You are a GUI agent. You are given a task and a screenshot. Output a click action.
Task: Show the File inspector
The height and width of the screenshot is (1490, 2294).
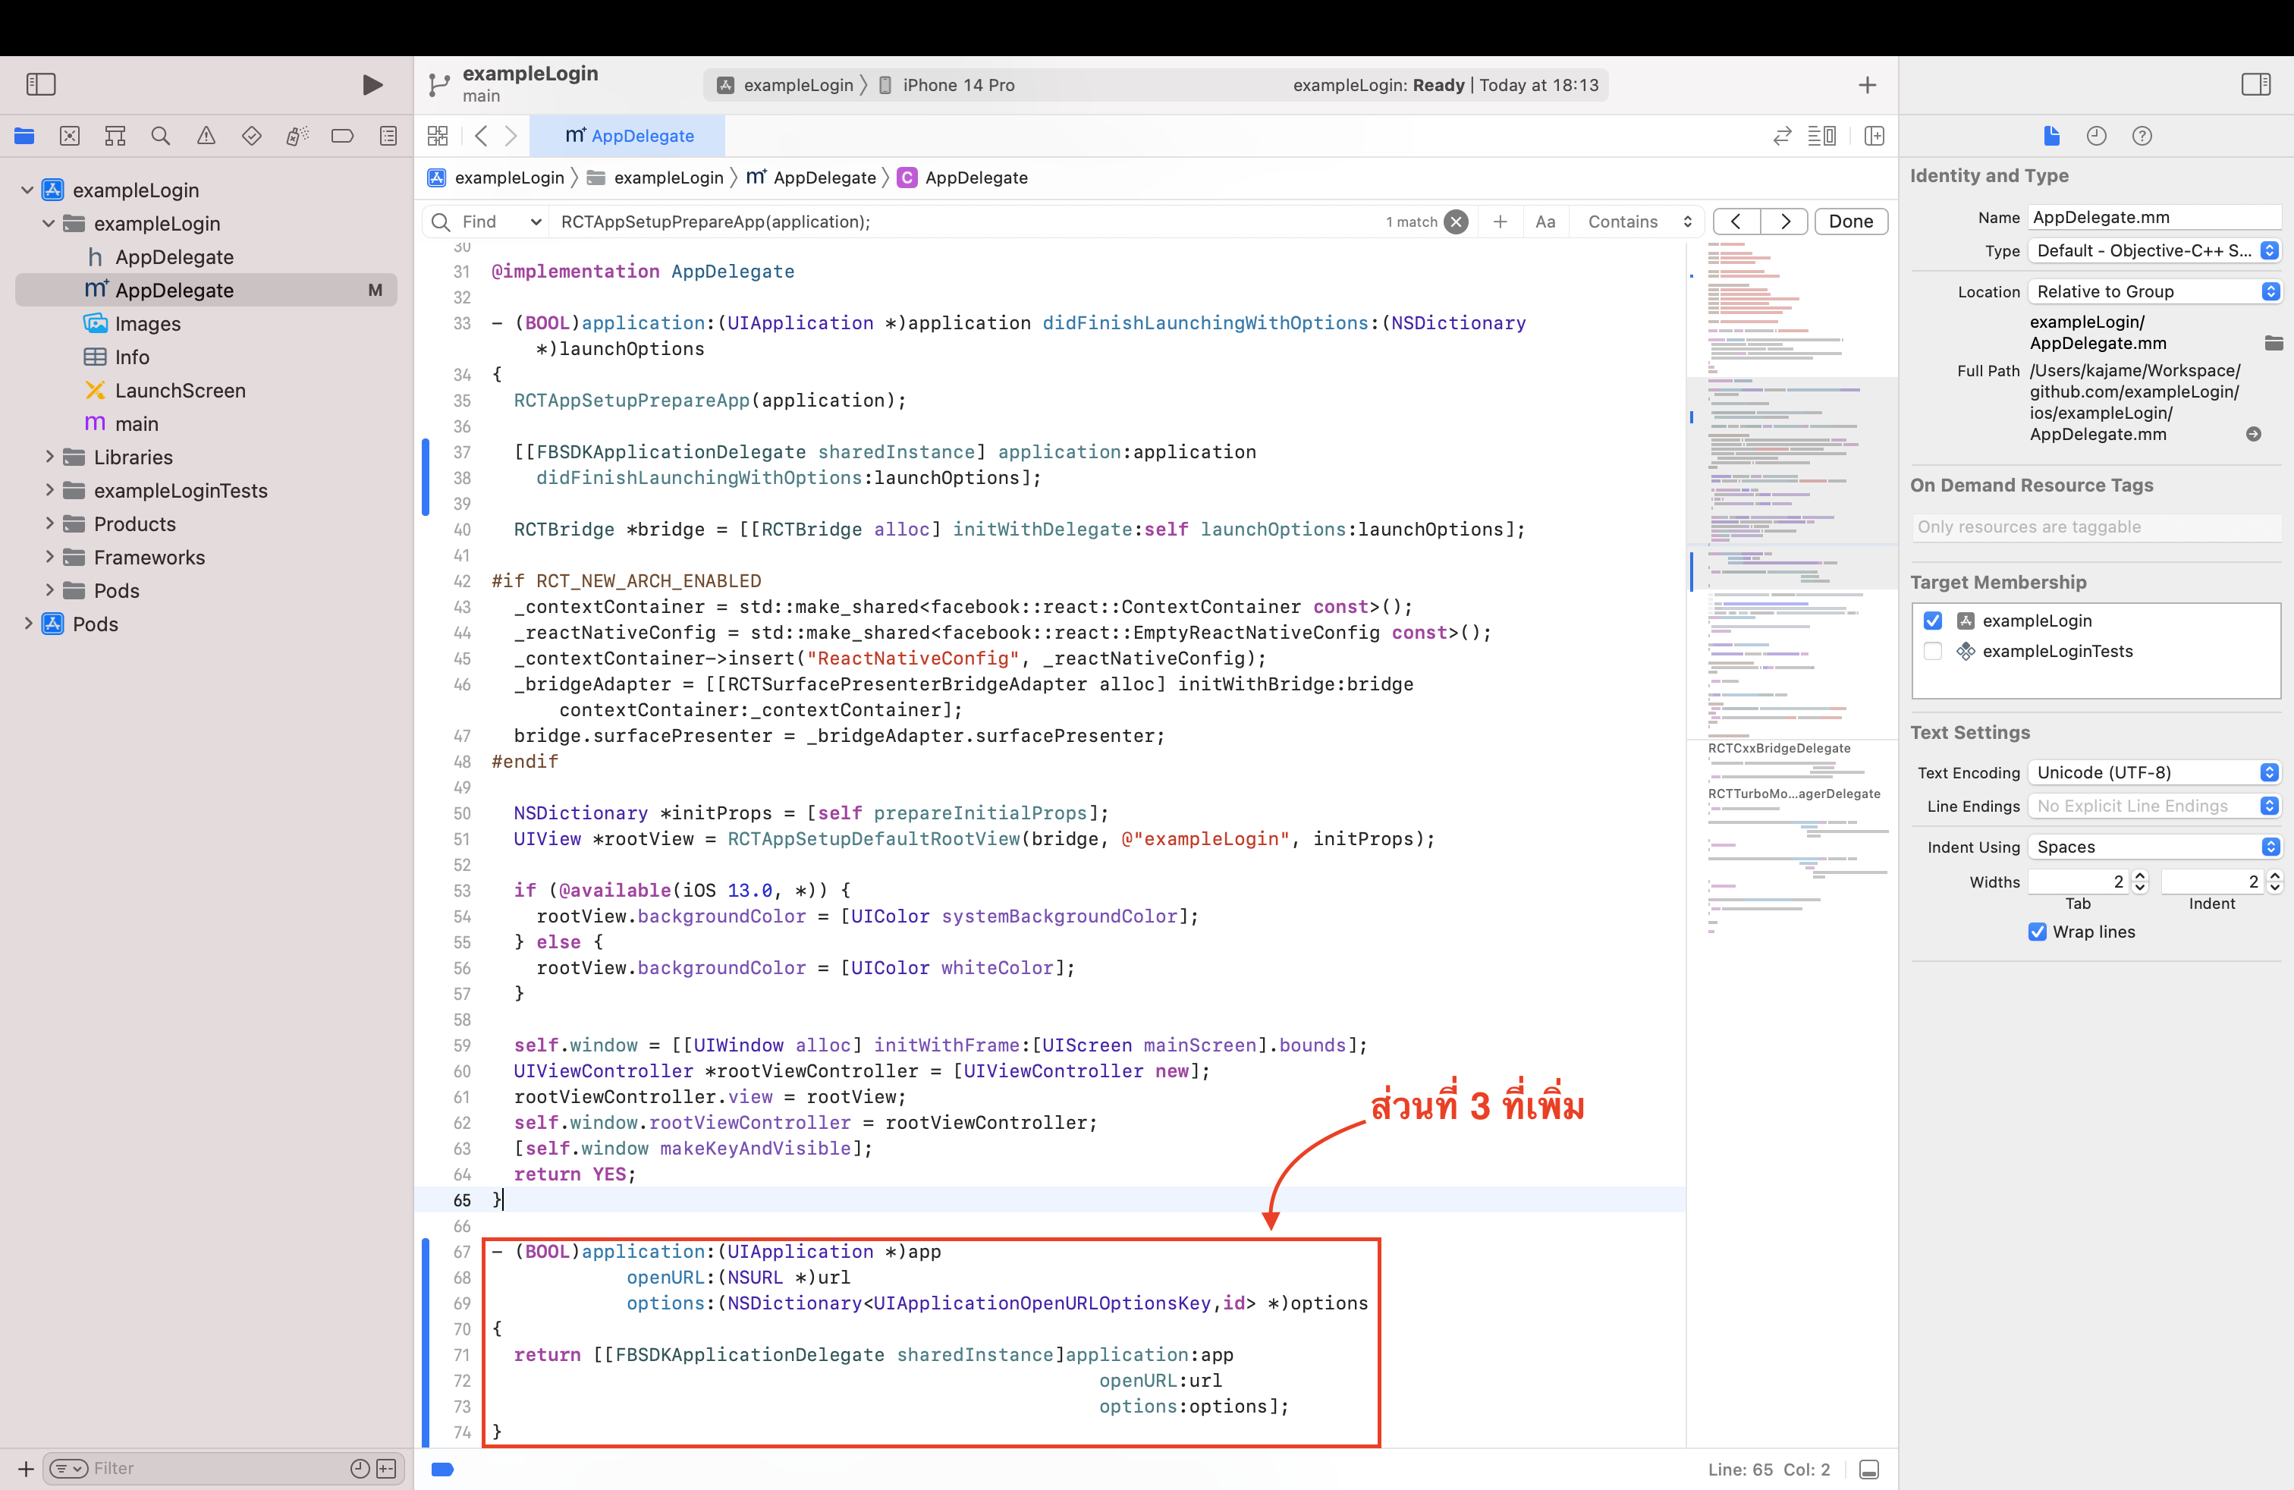[2051, 136]
